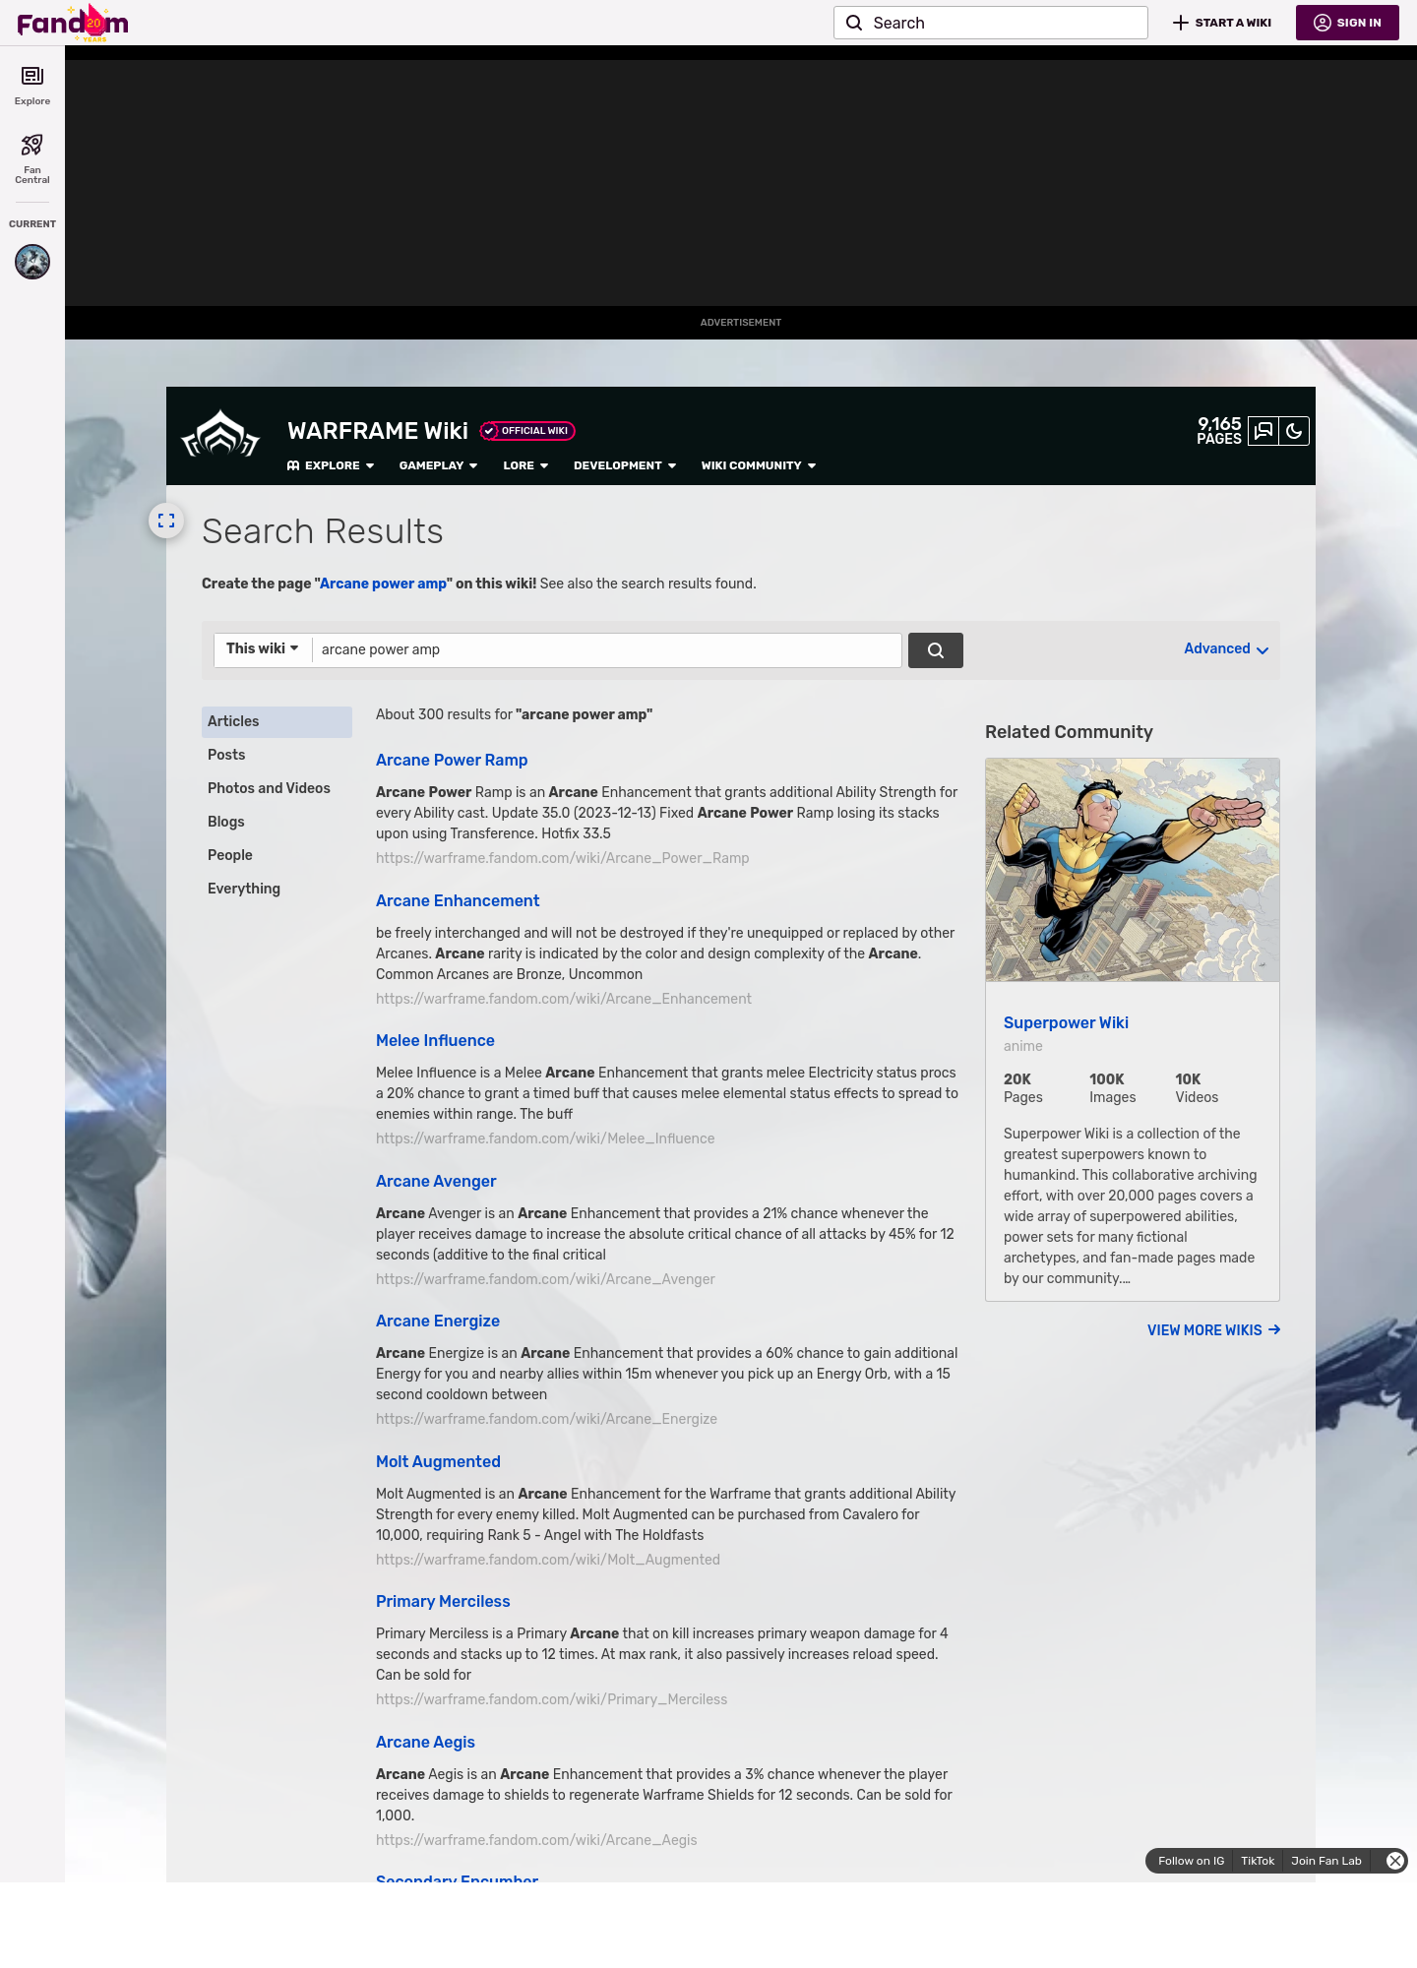
Task: Open the Fandom home logo
Action: pyautogui.click(x=73, y=23)
